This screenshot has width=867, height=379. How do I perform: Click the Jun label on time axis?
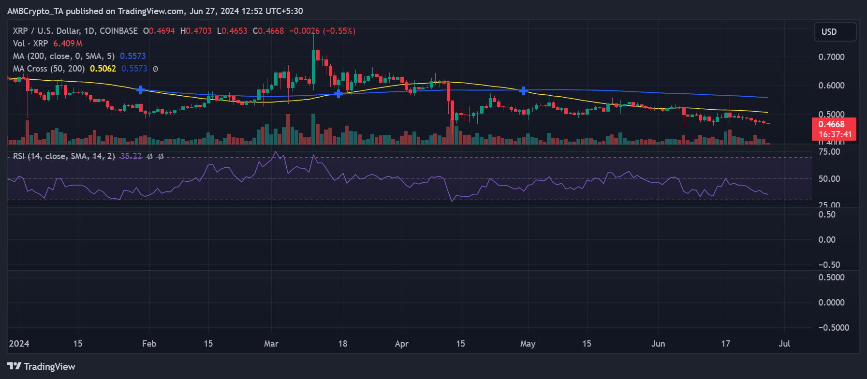(x=658, y=344)
